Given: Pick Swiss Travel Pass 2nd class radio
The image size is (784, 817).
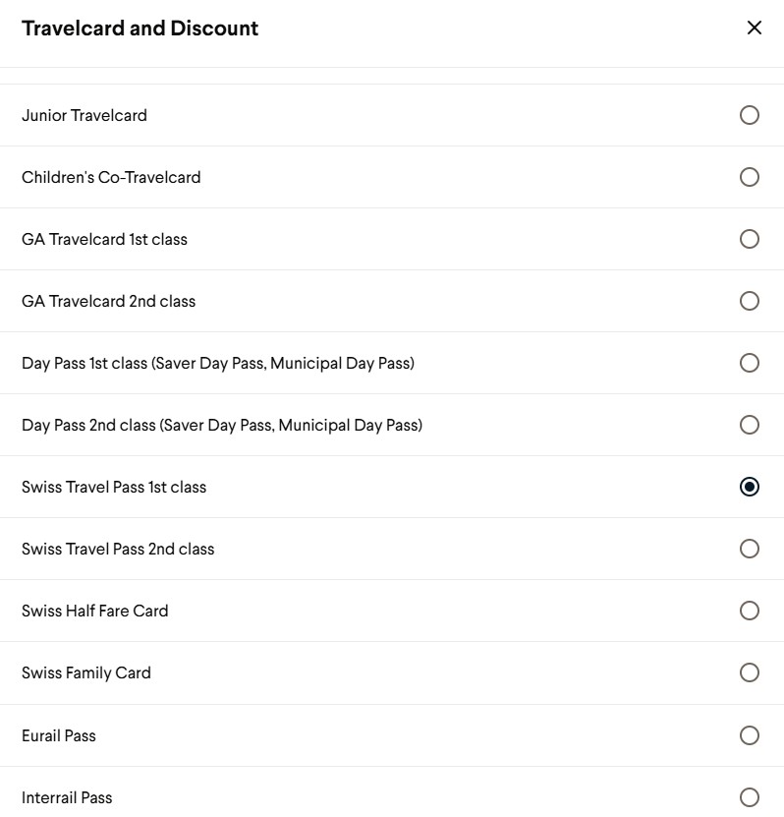Looking at the screenshot, I should pyautogui.click(x=749, y=549).
